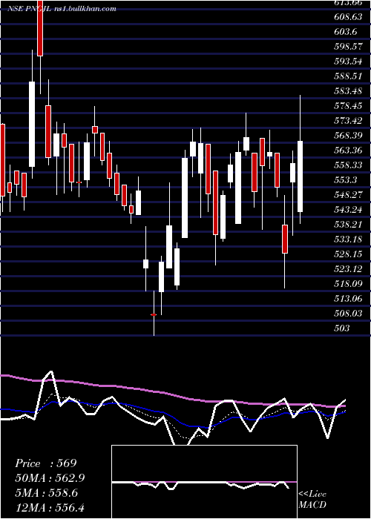
Task: Click the 503 price axis label
Action: point(342,328)
